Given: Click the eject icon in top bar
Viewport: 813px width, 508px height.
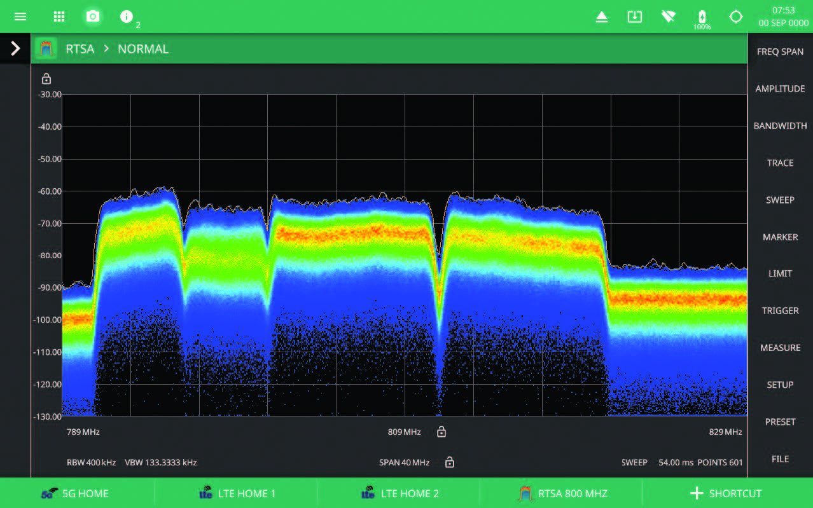Looking at the screenshot, I should (602, 17).
